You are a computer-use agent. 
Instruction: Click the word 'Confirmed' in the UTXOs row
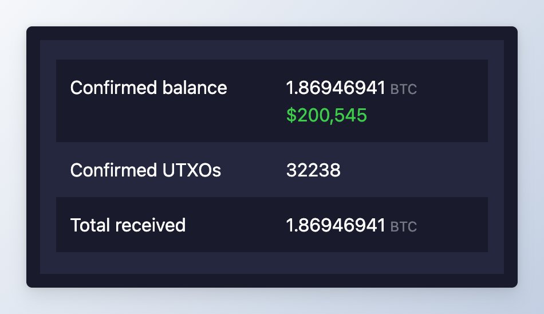114,170
